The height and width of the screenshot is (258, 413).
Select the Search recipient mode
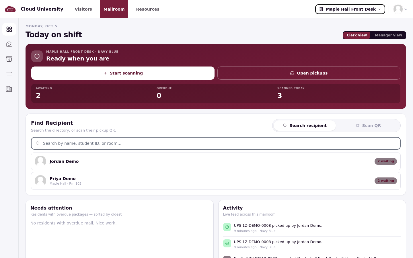tap(305, 126)
